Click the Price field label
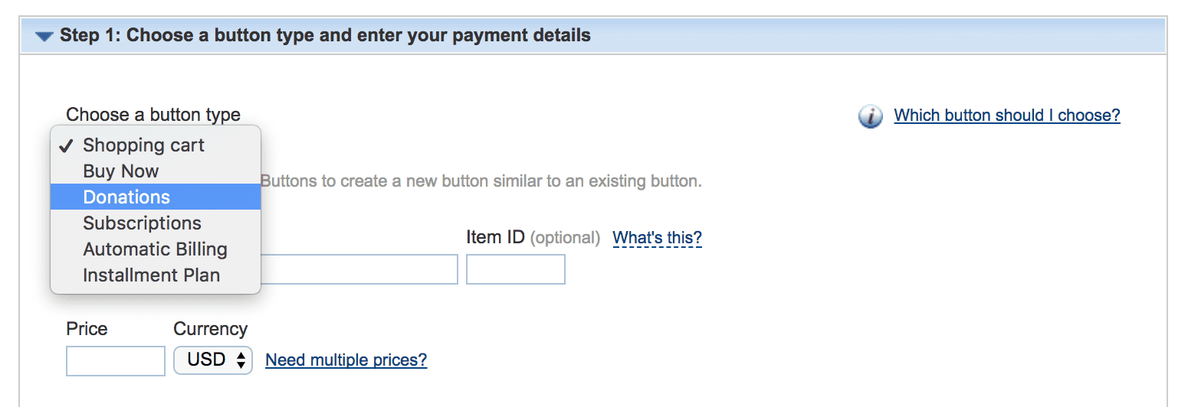 (x=87, y=329)
